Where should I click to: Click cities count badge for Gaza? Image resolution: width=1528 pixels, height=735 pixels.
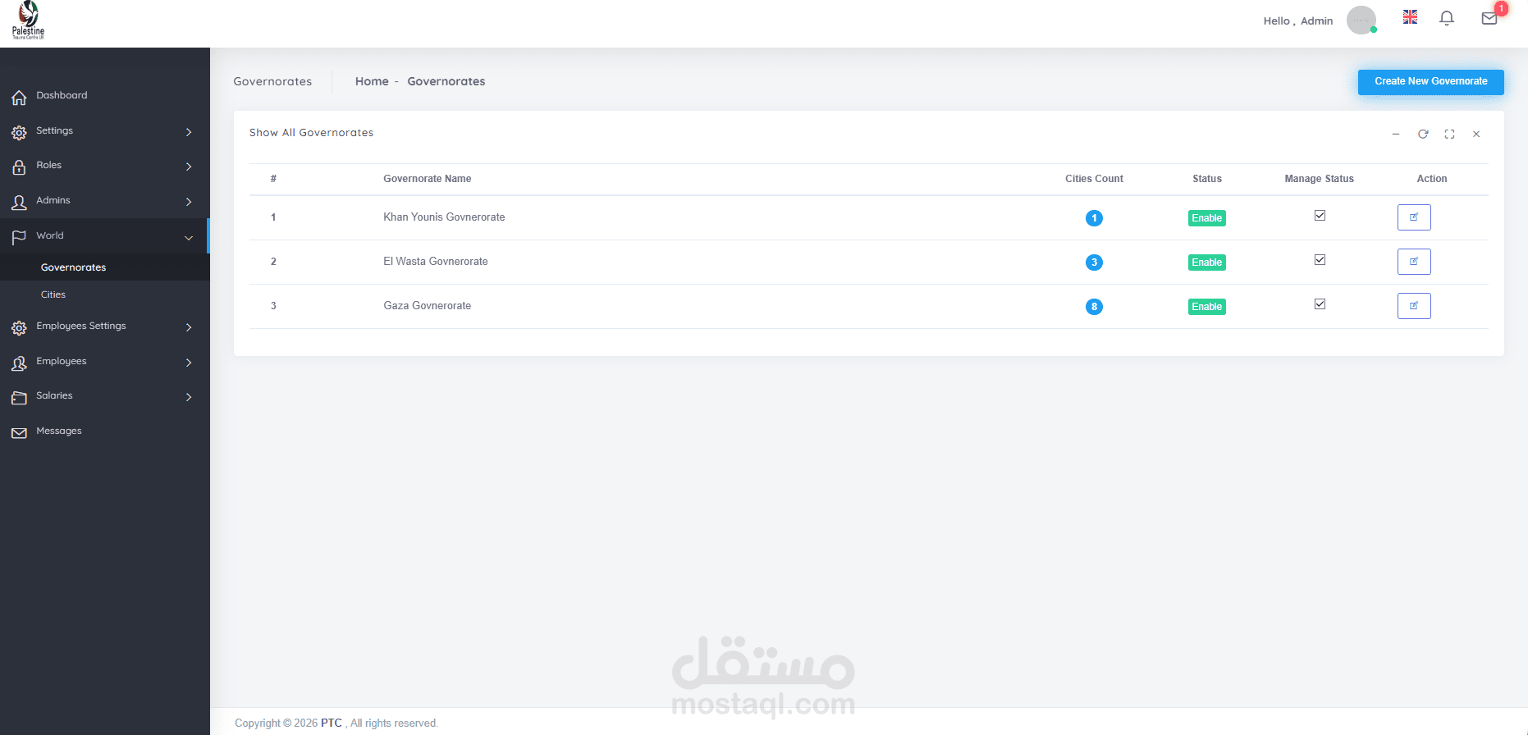1094,307
